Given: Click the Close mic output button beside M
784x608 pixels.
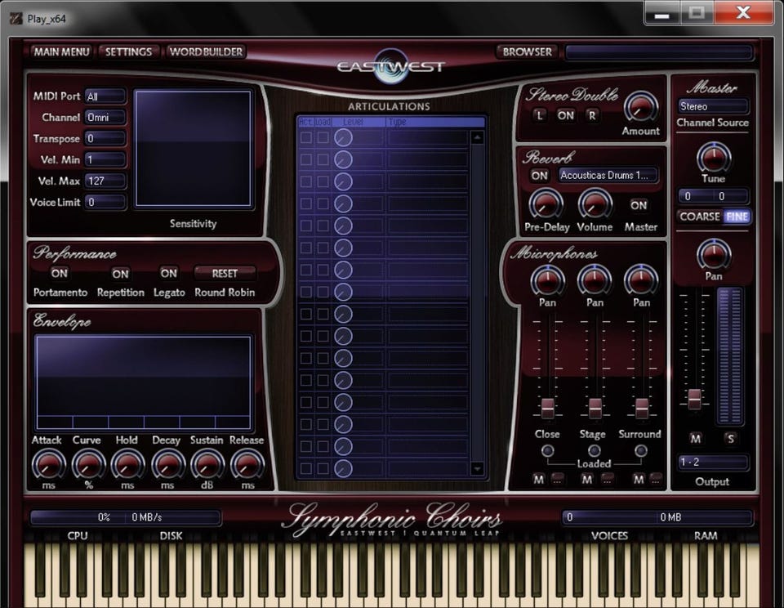Looking at the screenshot, I should pos(558,480).
